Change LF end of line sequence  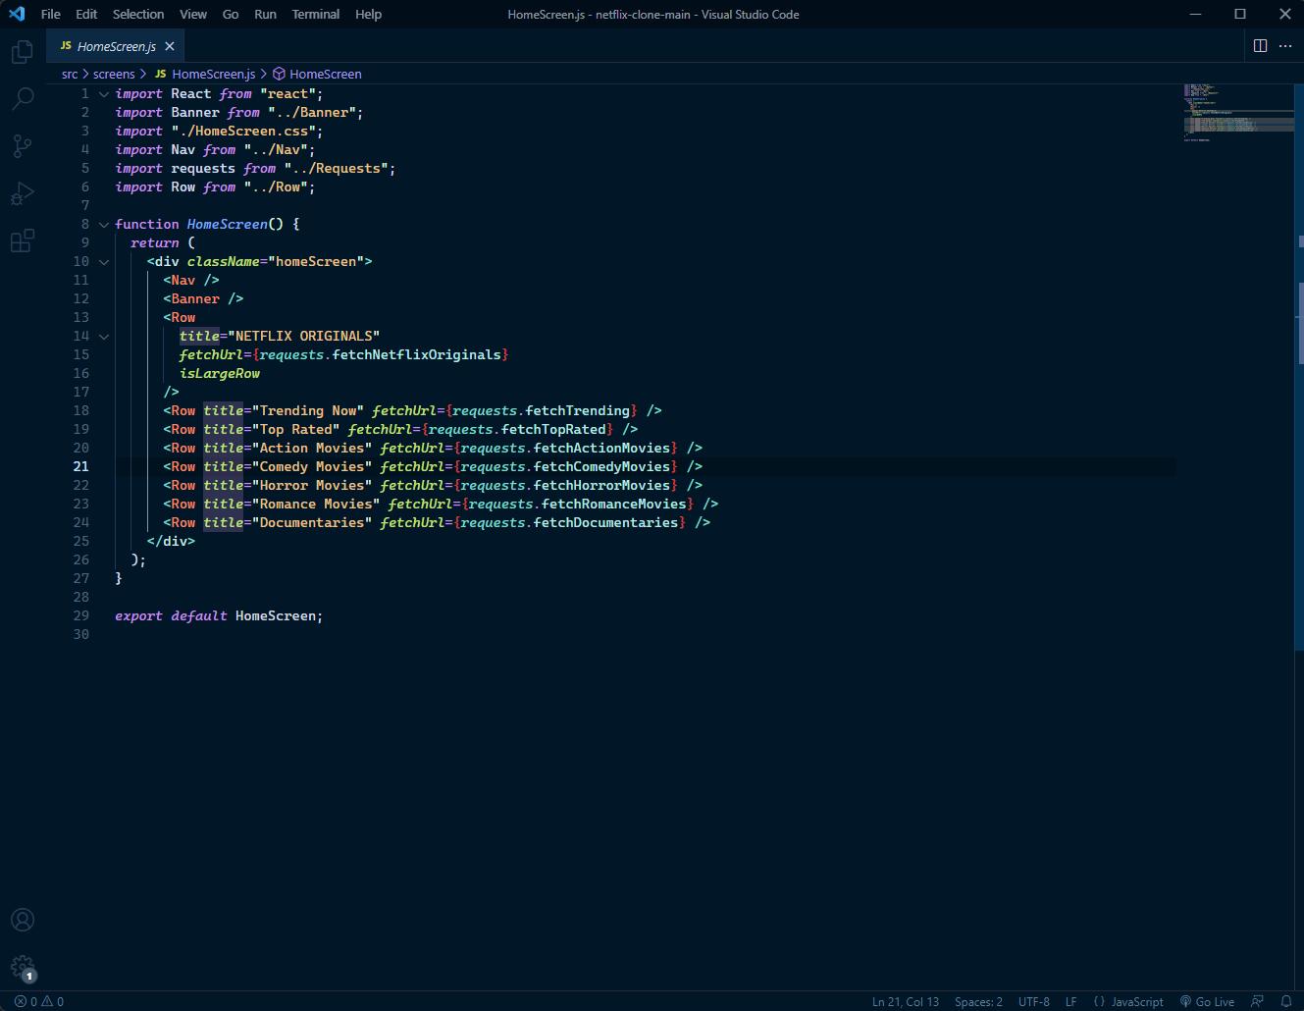1071,1001
